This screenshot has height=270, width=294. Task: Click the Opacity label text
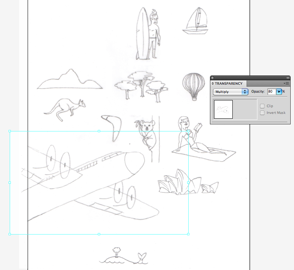point(258,91)
